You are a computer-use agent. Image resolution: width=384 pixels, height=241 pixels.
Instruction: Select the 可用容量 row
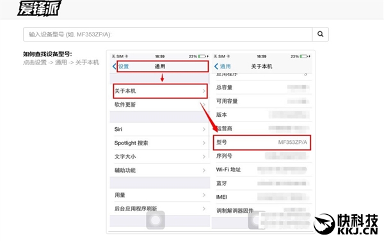click(x=262, y=101)
